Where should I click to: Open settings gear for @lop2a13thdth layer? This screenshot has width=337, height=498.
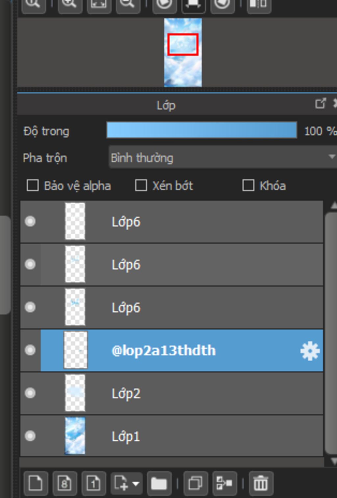(310, 351)
